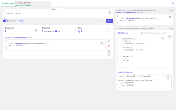Add a Sort option to query
The image size is (176, 110).
pos(21,21)
